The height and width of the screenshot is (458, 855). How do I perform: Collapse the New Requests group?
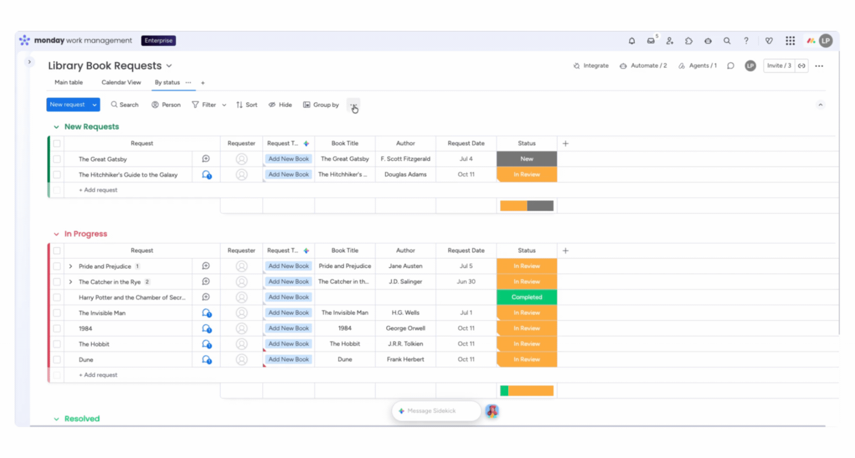(x=56, y=127)
